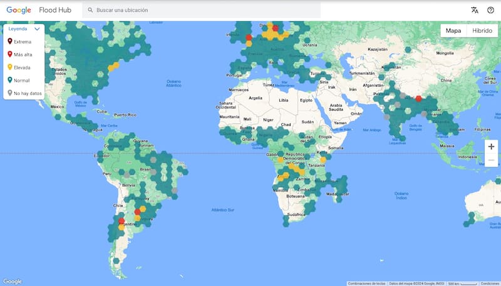This screenshot has width=501, height=286.
Task: Select the Mapa view type
Action: click(x=453, y=31)
